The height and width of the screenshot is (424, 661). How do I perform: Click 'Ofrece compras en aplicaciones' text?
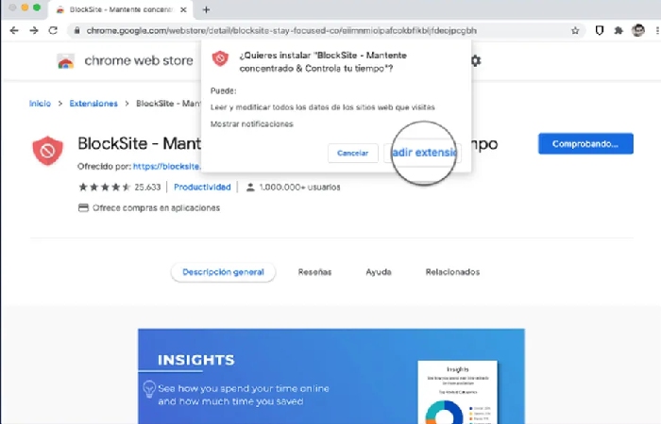click(156, 208)
